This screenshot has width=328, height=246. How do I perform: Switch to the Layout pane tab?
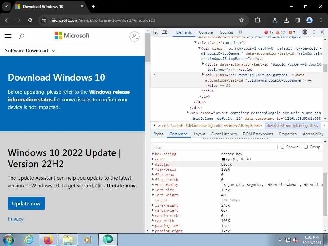point(200,134)
